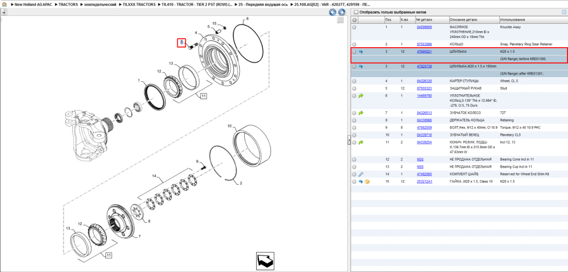The width and height of the screenshot is (568, 272).
Task: Select callout number 6 on the diagram
Action: pyautogui.click(x=248, y=18)
